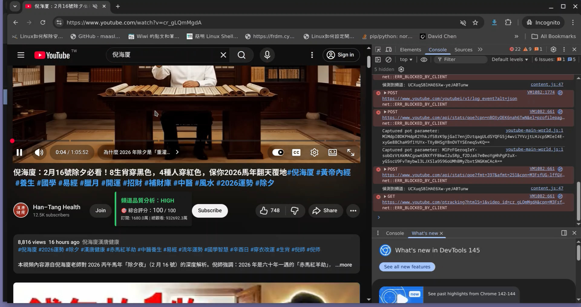Open DevTools settings gear
The width and height of the screenshot is (581, 307).
pyautogui.click(x=553, y=49)
